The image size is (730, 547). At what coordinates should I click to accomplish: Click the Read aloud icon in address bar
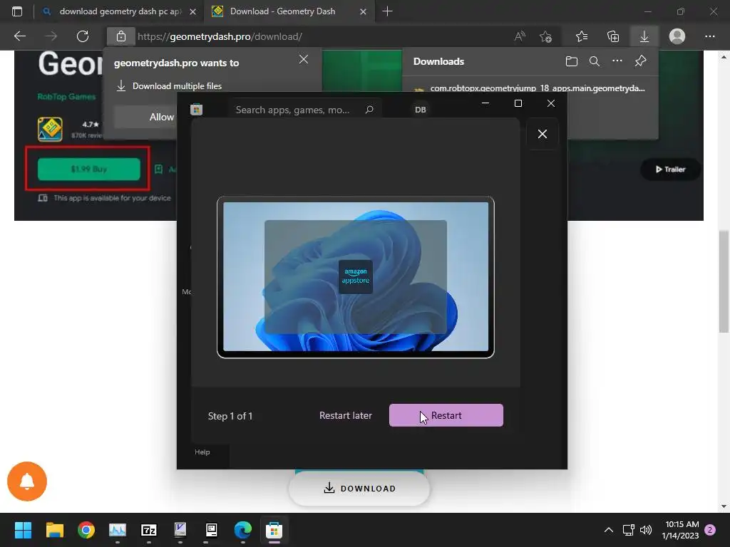520,36
